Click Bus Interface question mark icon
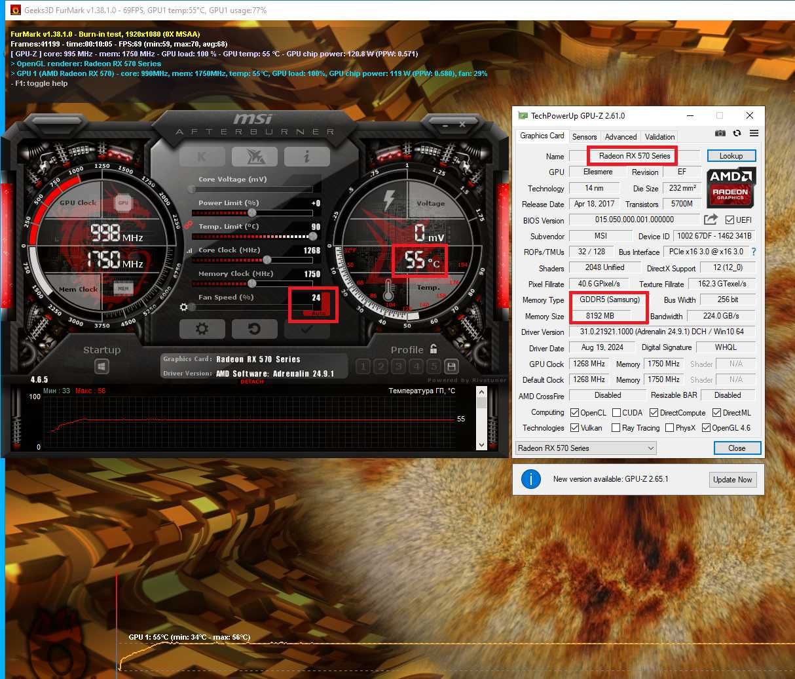 [754, 252]
